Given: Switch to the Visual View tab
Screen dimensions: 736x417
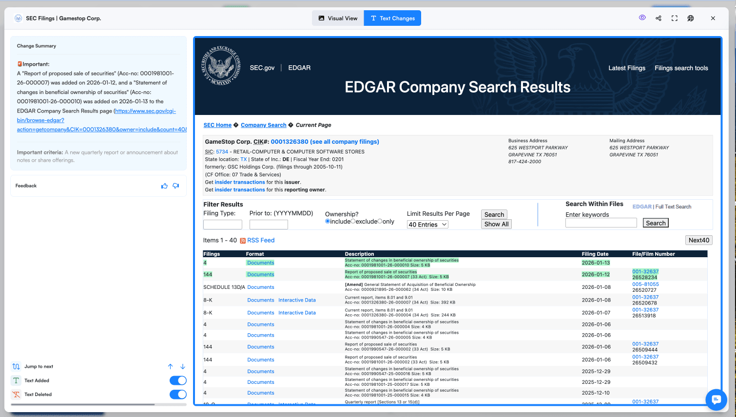Looking at the screenshot, I should [337, 18].
